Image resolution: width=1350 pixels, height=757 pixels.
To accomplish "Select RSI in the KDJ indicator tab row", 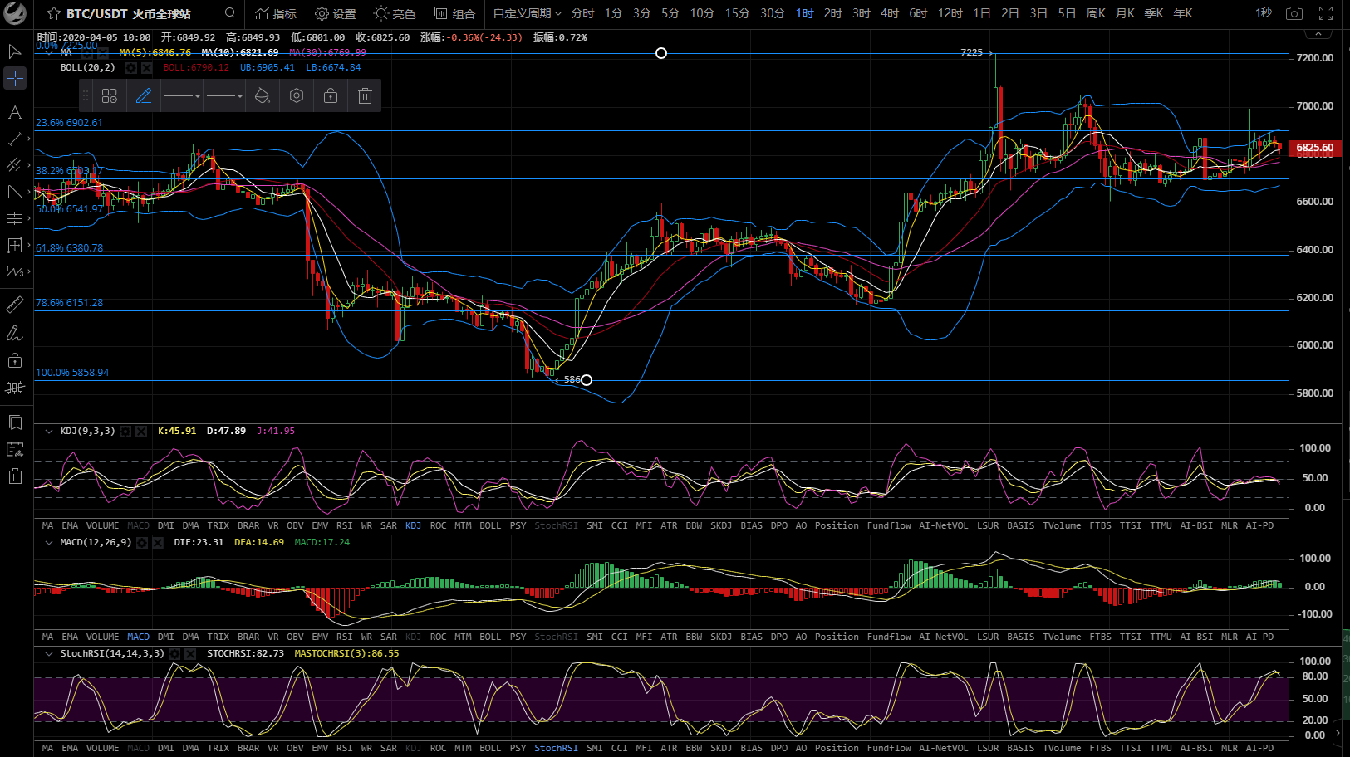I will click(x=344, y=525).
